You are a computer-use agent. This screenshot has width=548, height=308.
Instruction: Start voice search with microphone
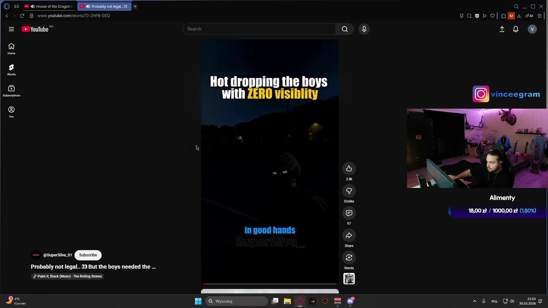[x=364, y=29]
